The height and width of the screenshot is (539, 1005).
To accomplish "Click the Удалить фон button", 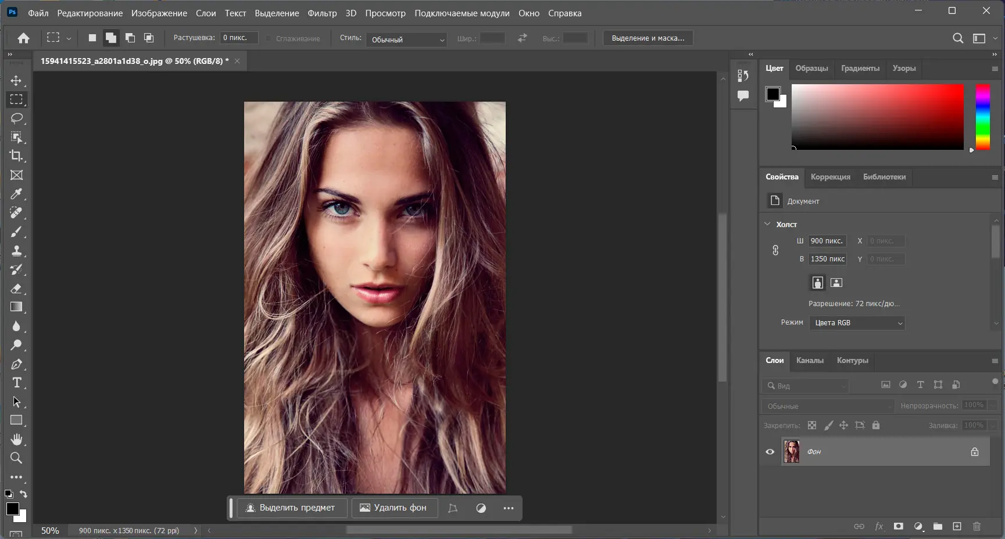I will (394, 508).
